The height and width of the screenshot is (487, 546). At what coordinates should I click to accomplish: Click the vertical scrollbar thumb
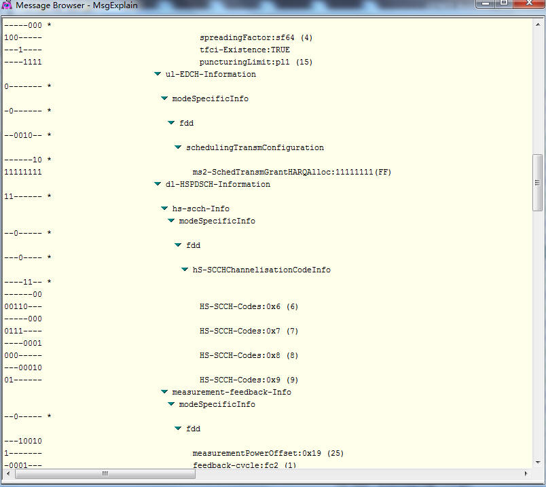538,183
